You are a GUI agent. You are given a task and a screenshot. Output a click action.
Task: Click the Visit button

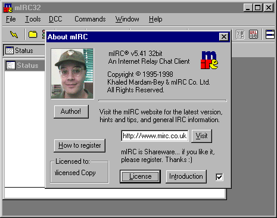click(201, 136)
